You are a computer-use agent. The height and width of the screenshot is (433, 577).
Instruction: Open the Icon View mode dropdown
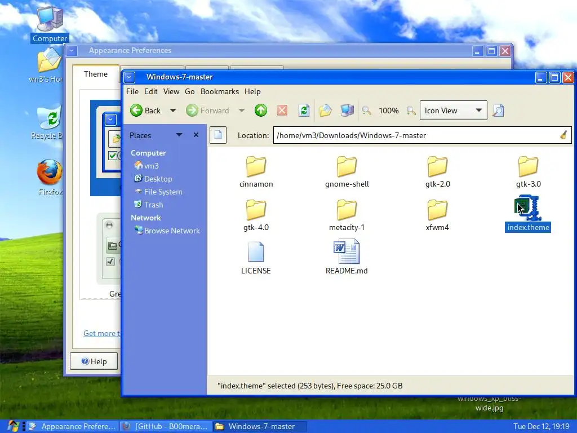(x=454, y=111)
